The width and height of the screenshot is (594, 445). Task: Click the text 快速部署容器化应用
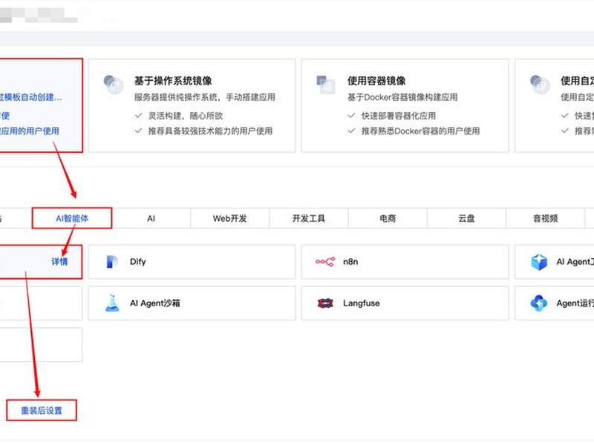click(399, 116)
